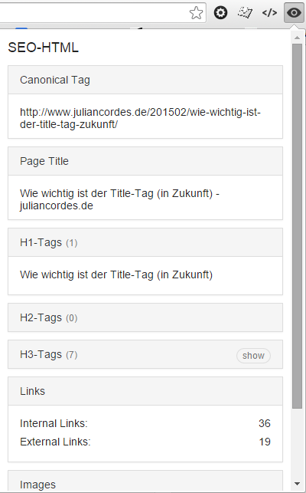This screenshot has height=493, width=306.
Task: Open the gear extension icon
Action: 220,13
